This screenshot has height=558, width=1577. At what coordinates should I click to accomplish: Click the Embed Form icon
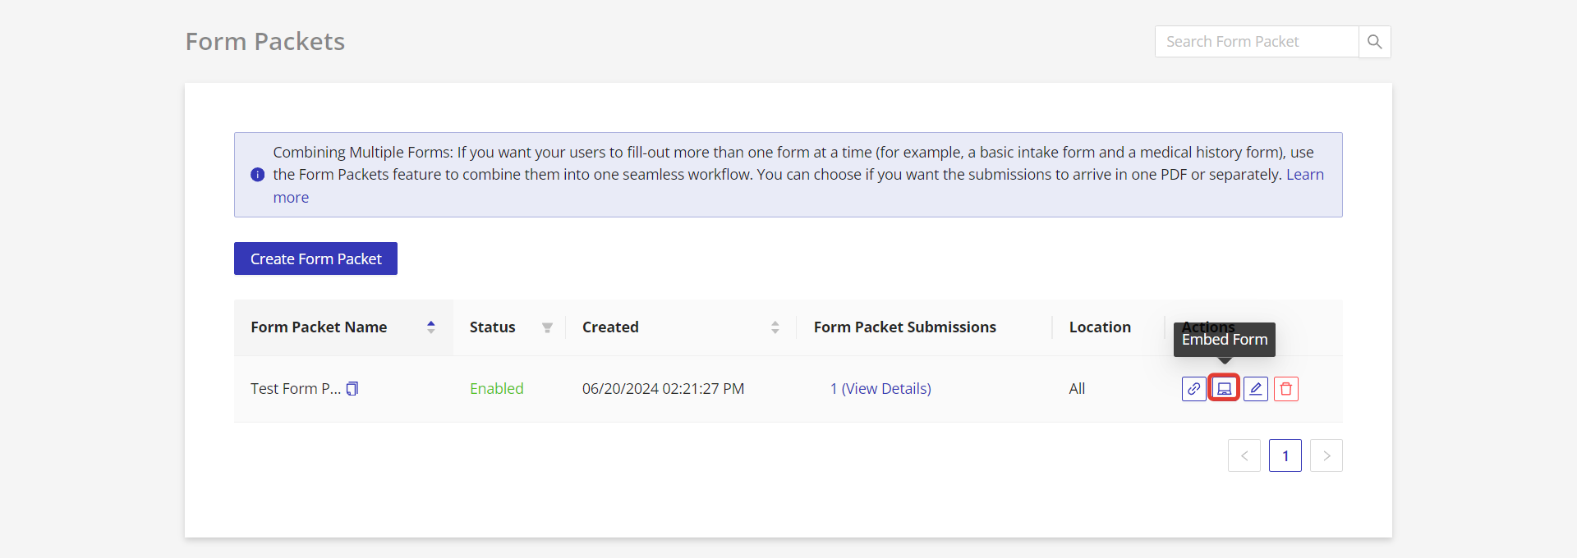[1224, 389]
